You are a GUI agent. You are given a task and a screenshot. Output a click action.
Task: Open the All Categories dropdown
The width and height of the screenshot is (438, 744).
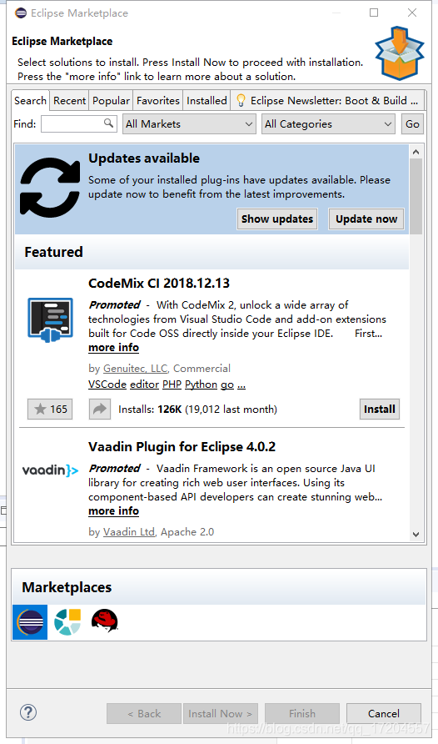329,123
